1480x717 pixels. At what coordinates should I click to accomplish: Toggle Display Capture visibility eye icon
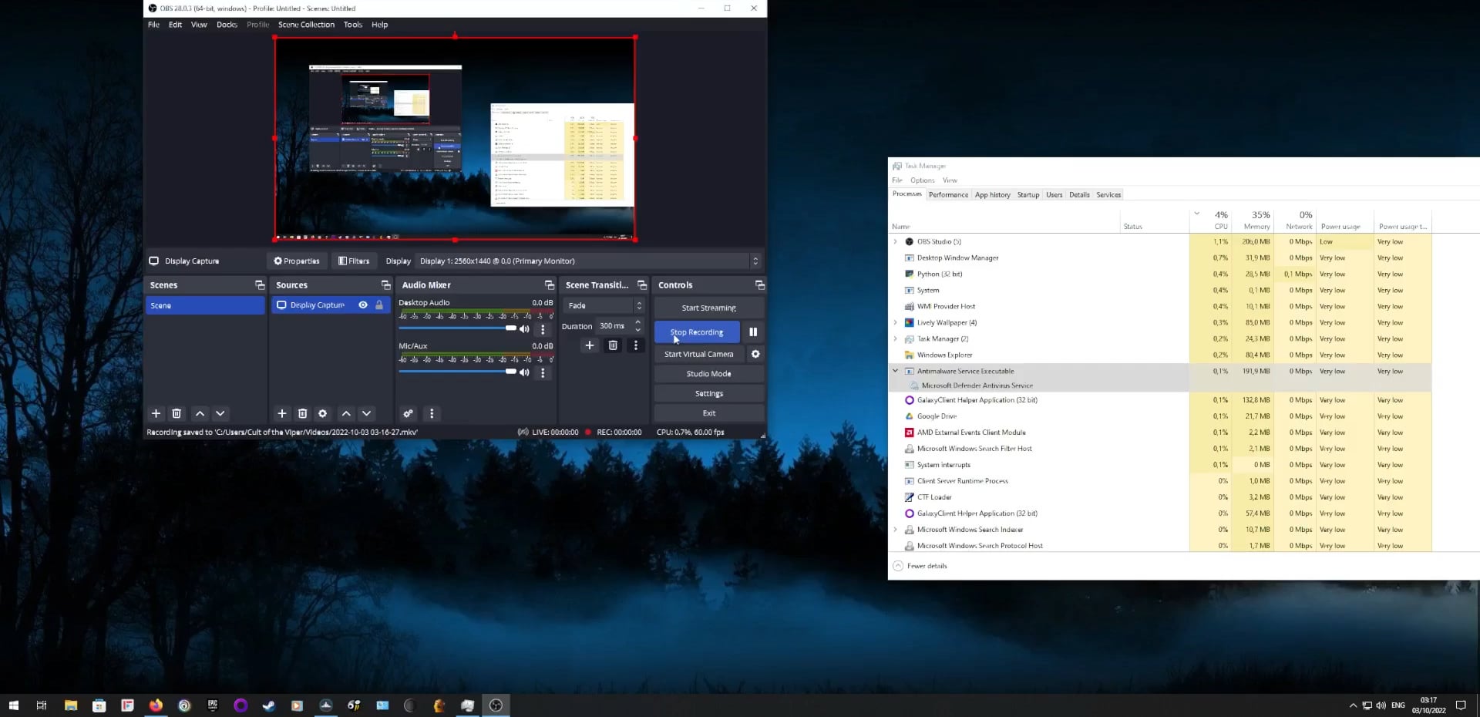363,305
